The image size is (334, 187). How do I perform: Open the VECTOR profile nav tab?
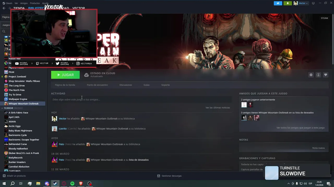(x=79, y=8)
